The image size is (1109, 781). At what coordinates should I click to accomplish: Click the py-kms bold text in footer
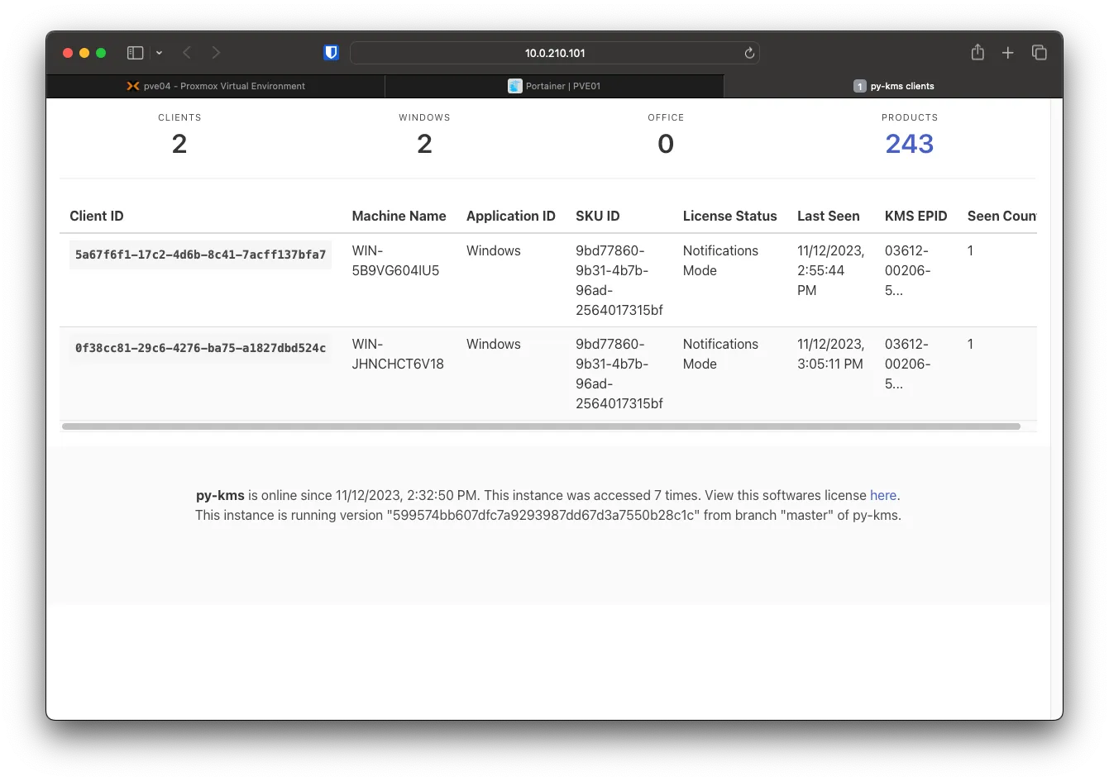[220, 495]
